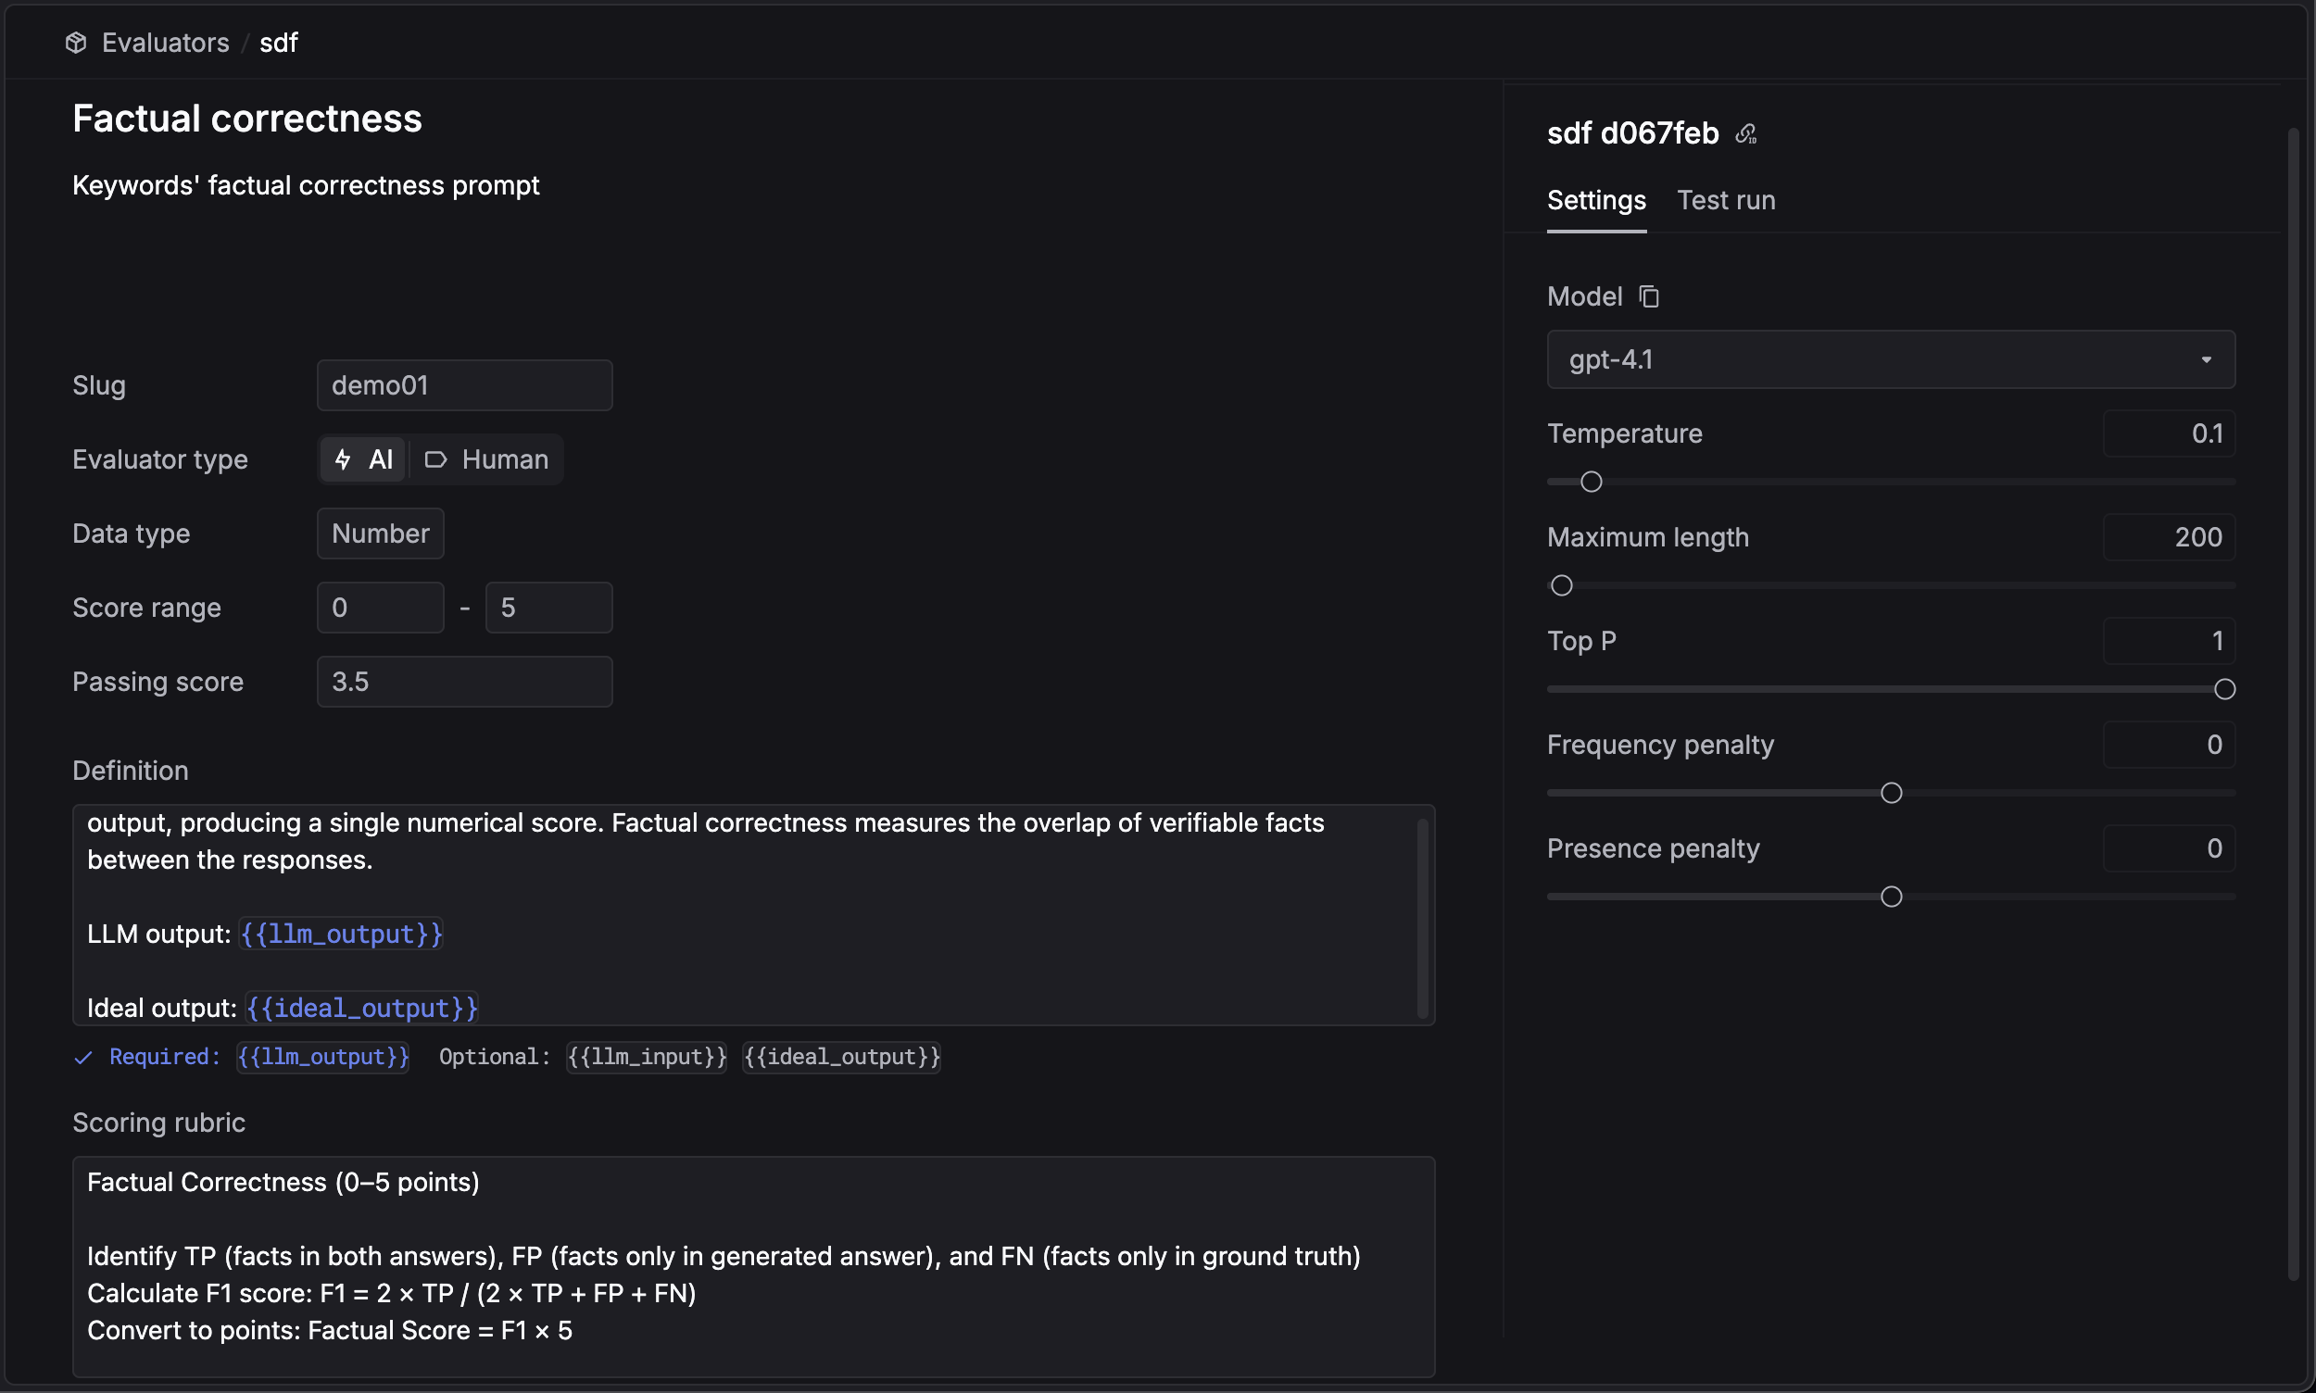The image size is (2316, 1393).
Task: Copy the model name using copy icon
Action: [1650, 296]
